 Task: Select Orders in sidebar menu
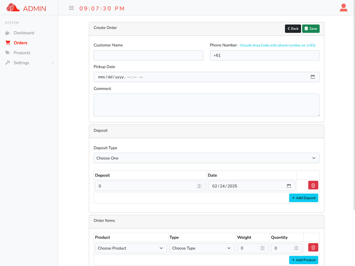point(20,43)
